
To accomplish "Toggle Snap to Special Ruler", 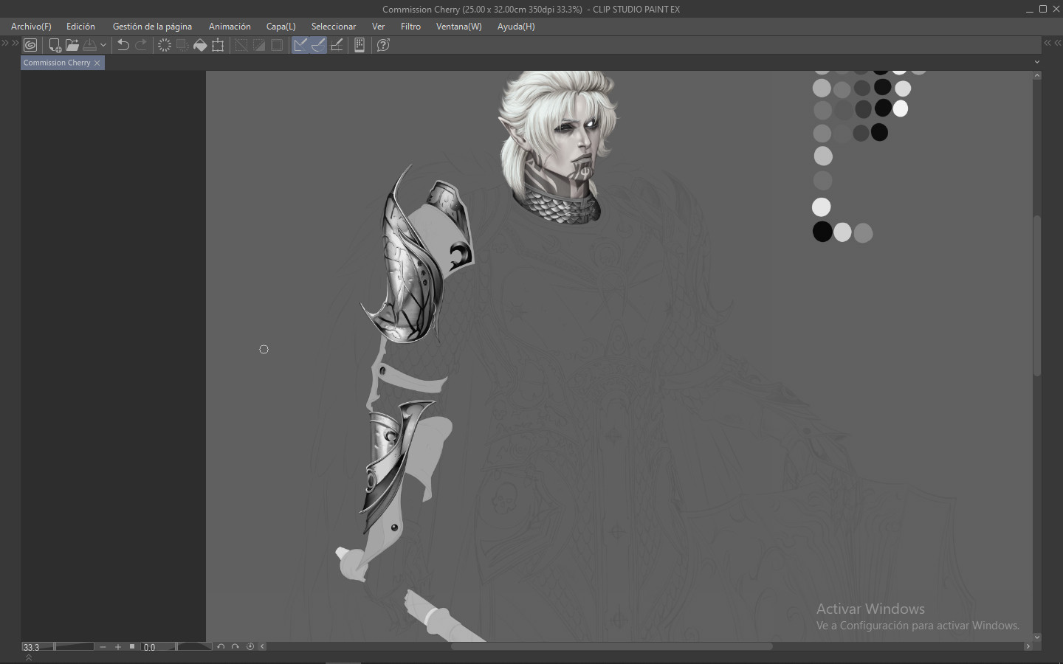I will 318,45.
